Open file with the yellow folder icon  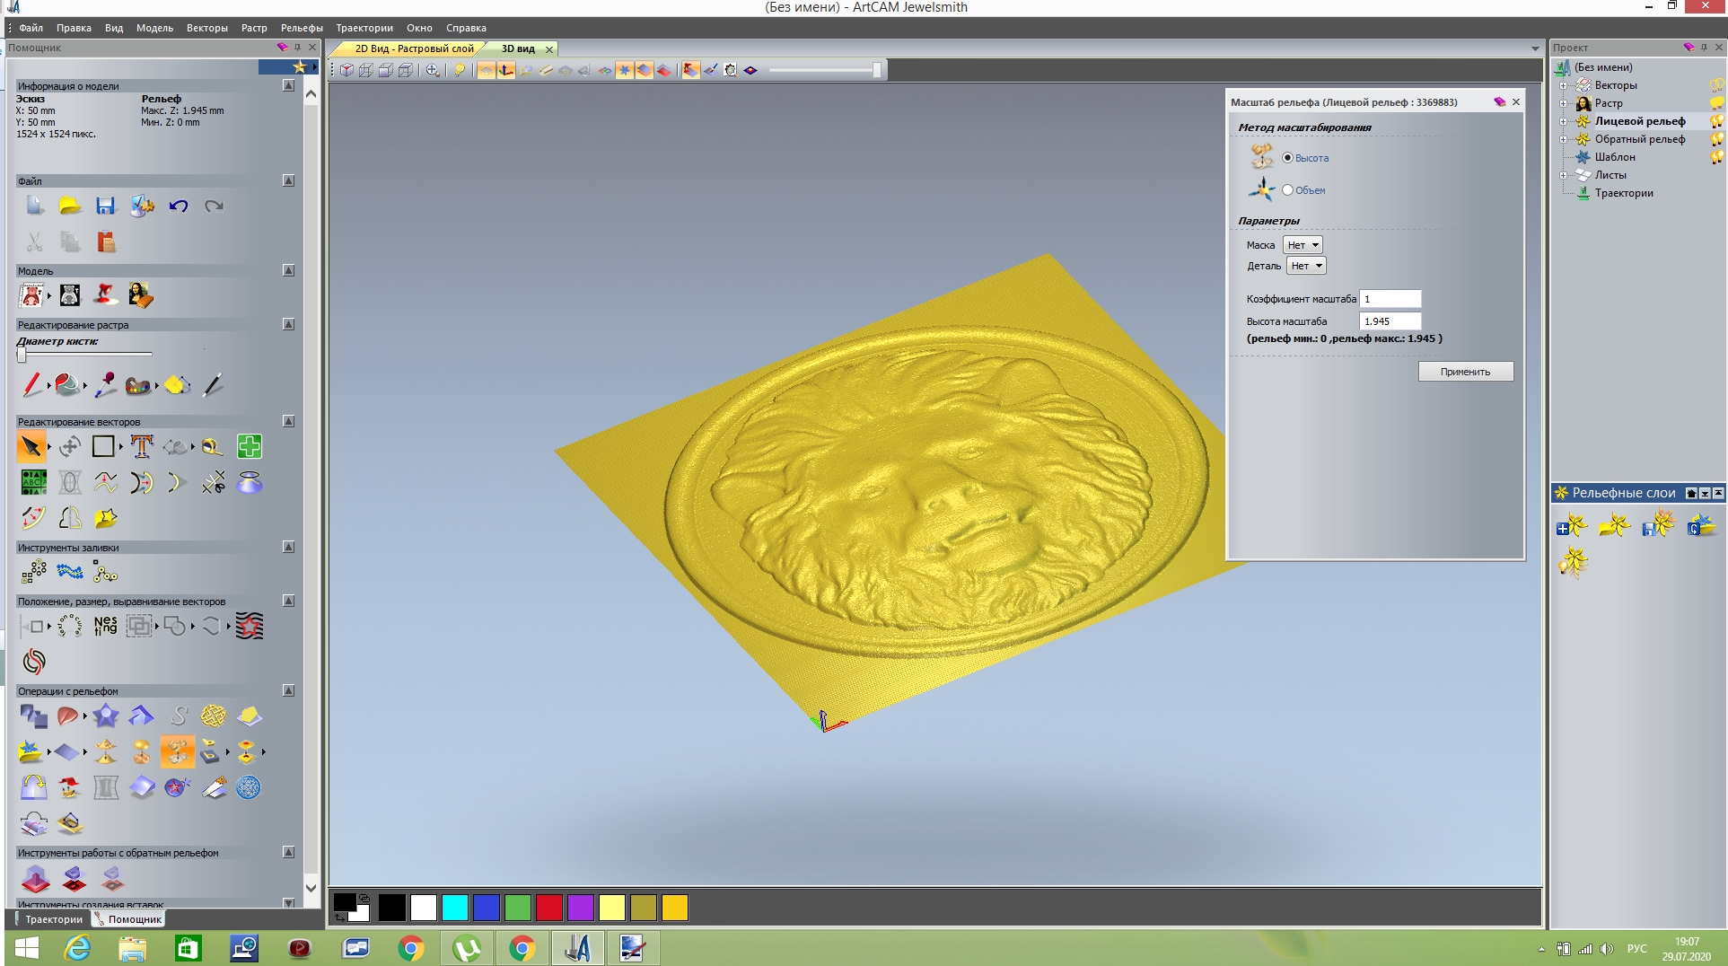click(70, 206)
